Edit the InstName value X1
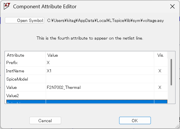The image size is (180, 129). pyautogui.click(x=100, y=71)
